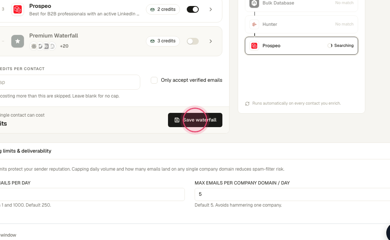
Task: Click the coin icon in 3 credits badge
Action: 153,41
